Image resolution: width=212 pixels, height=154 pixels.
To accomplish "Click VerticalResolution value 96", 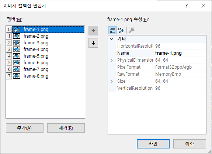I will [x=158, y=88].
